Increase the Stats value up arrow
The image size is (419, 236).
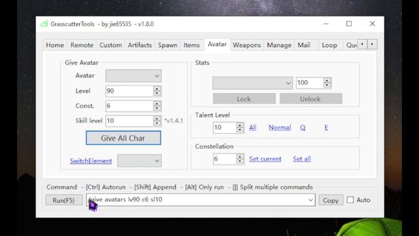tap(327, 80)
